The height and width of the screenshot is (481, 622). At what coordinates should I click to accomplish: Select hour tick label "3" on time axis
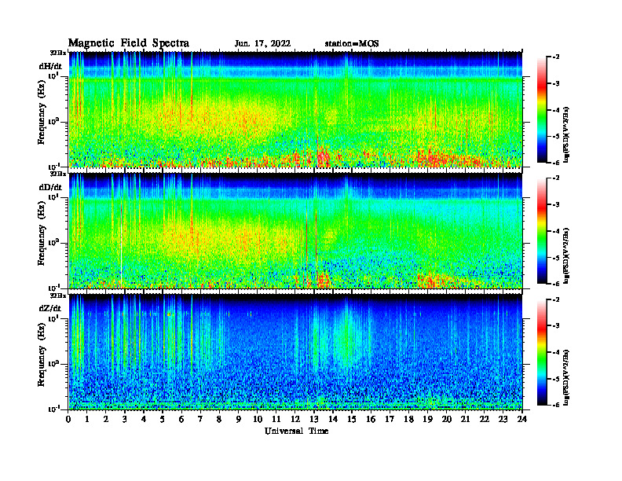pos(125,419)
